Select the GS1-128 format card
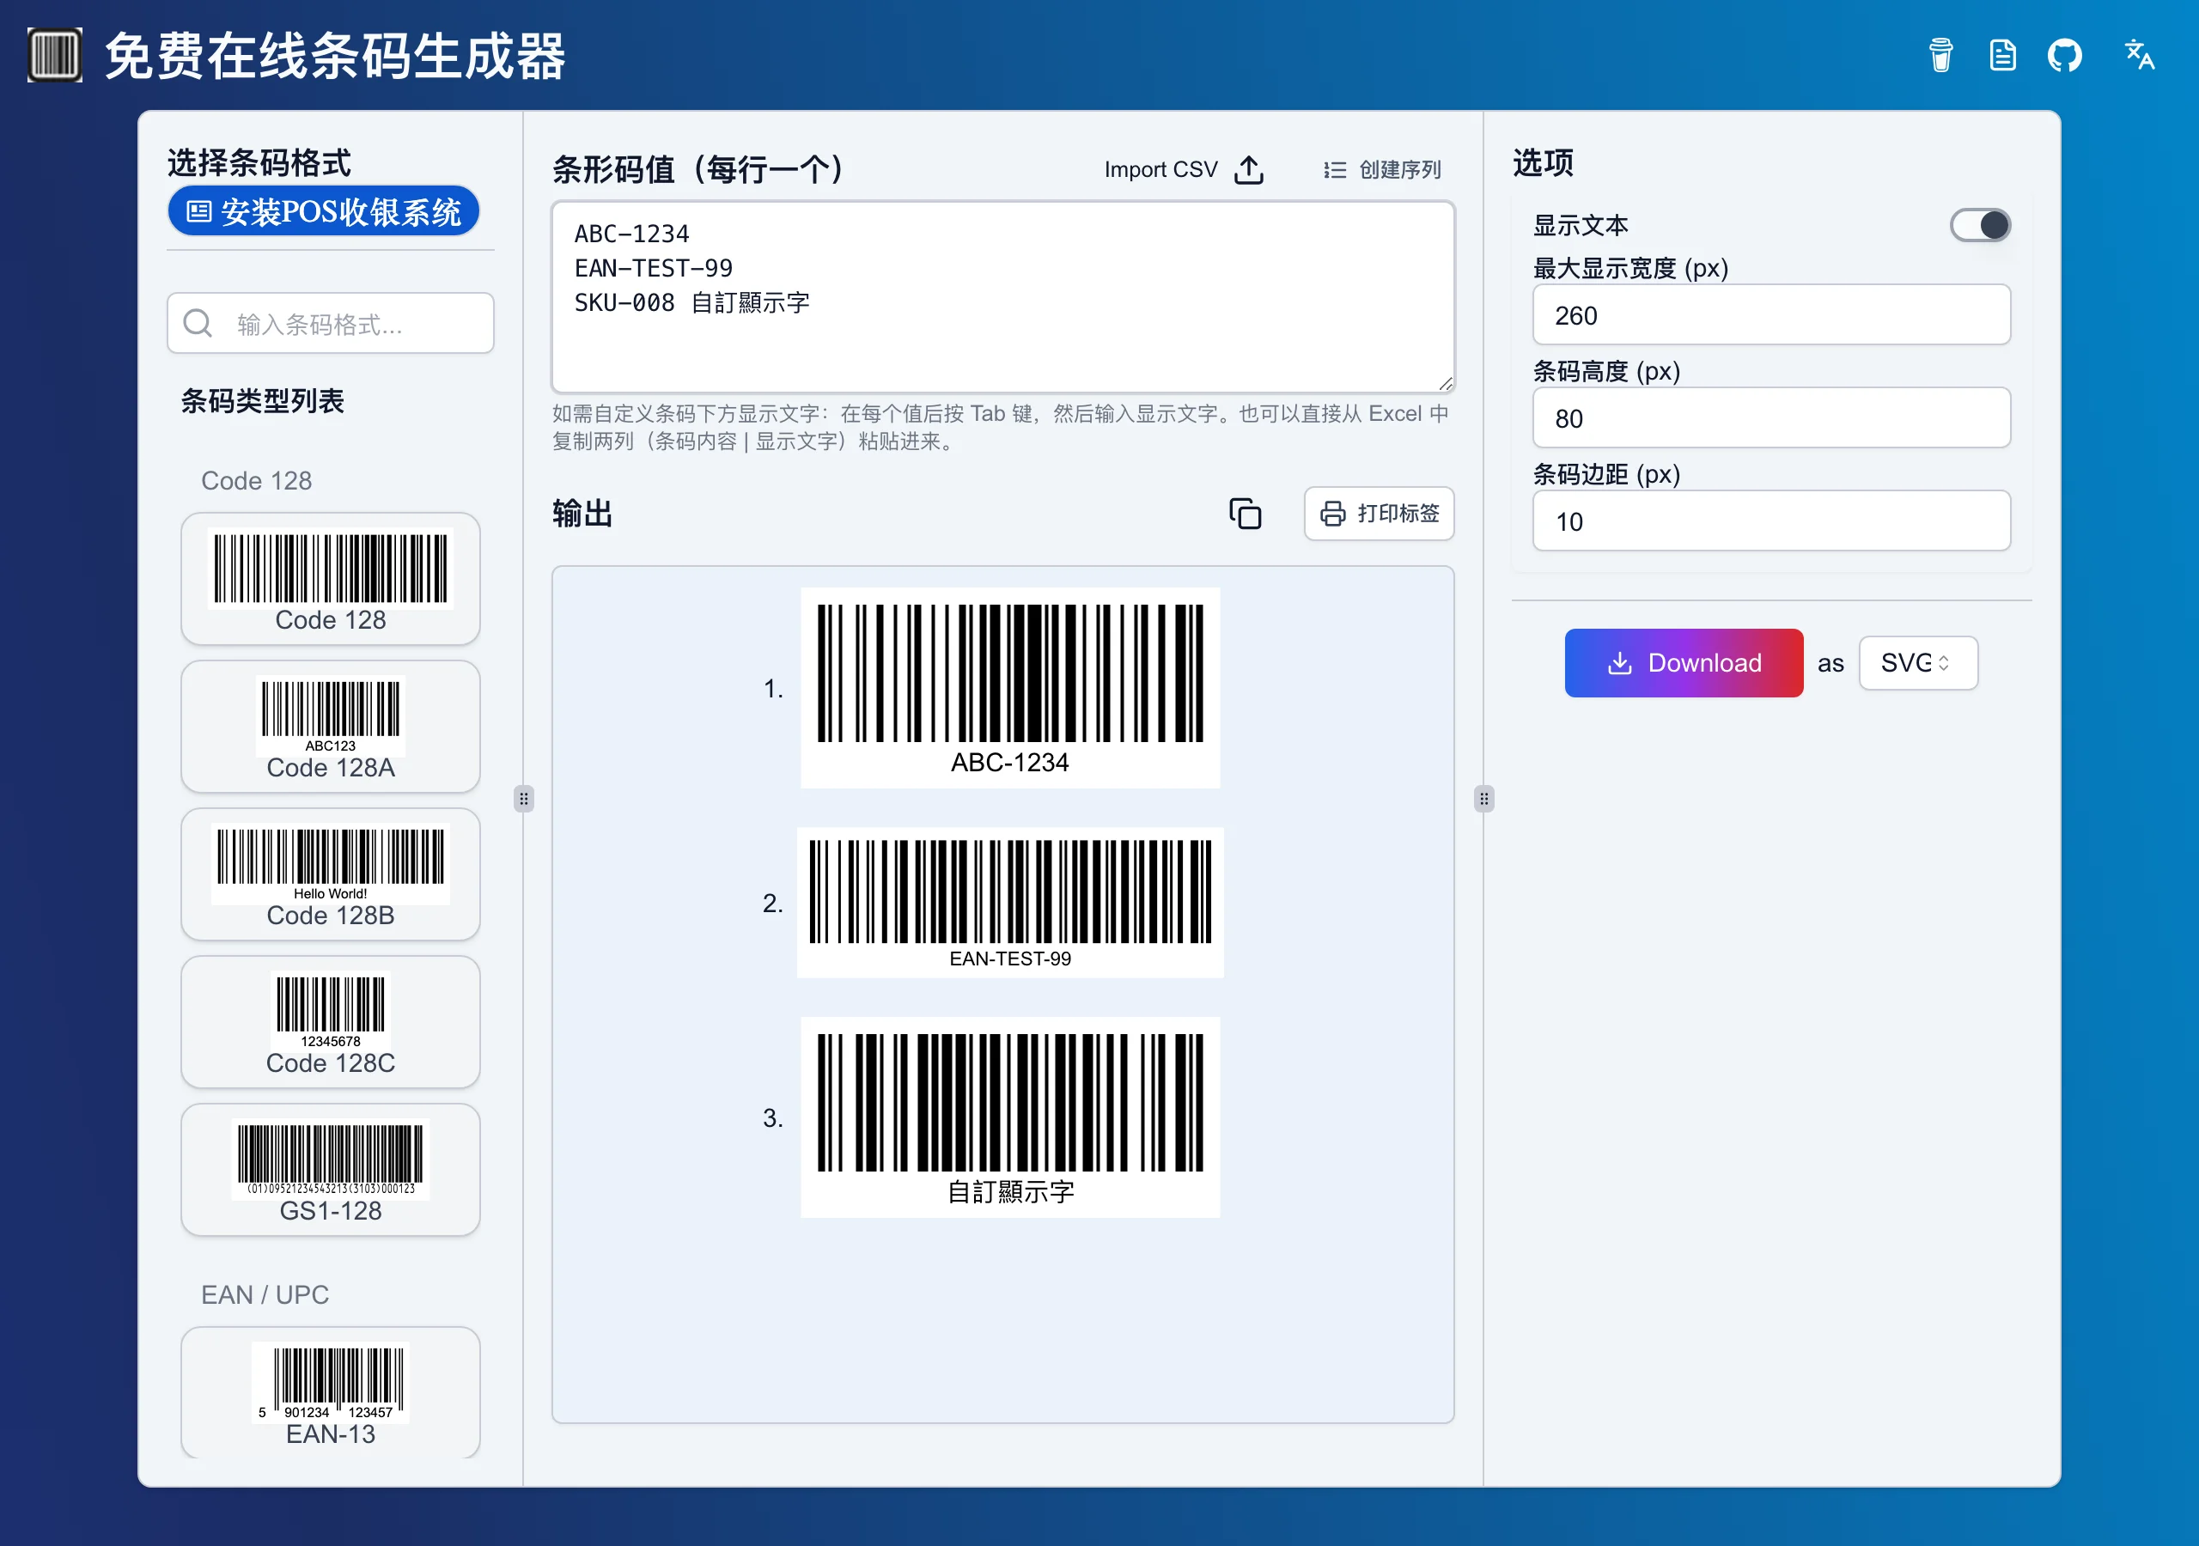The height and width of the screenshot is (1546, 2199). click(331, 1169)
